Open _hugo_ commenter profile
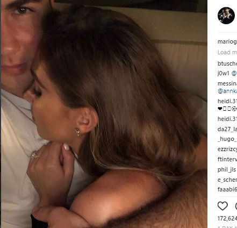Screen dimensions: 237x228 [227, 139]
